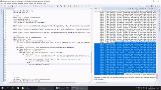Click the editor vertical scrollbar thumb

coord(91,62)
